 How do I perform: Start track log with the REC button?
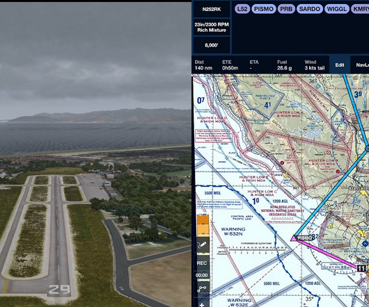pos(202,263)
